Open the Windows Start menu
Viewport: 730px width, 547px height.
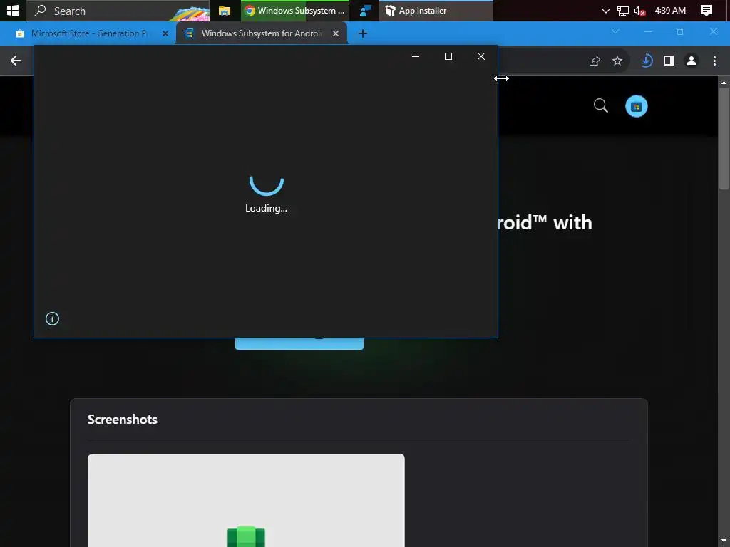[x=13, y=10]
